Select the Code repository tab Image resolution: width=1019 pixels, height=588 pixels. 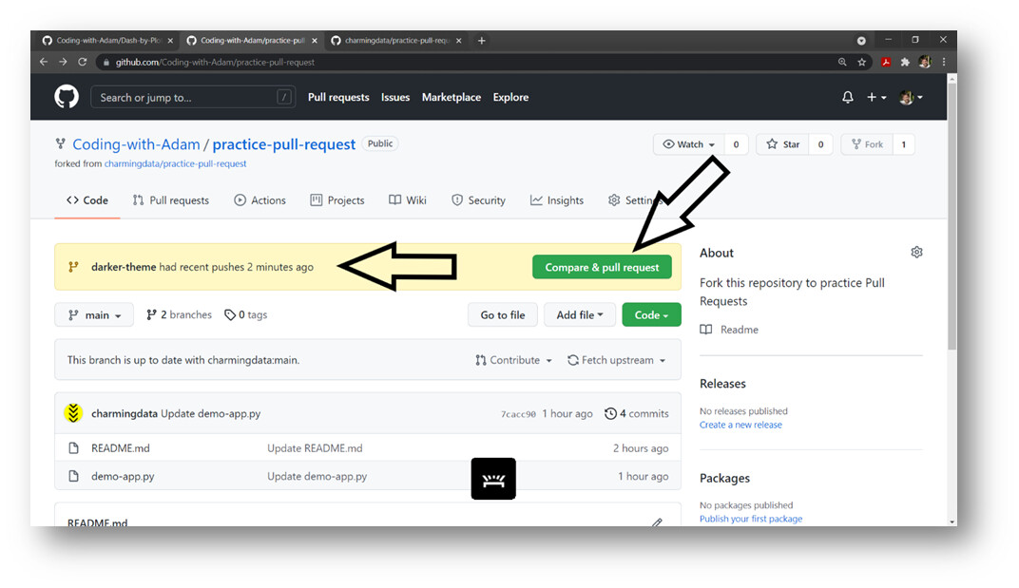[x=87, y=200]
